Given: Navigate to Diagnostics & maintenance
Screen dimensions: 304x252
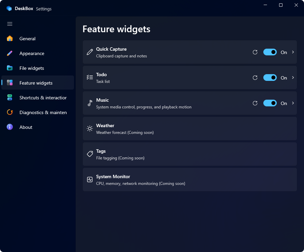Looking at the screenshot, I should [38, 112].
